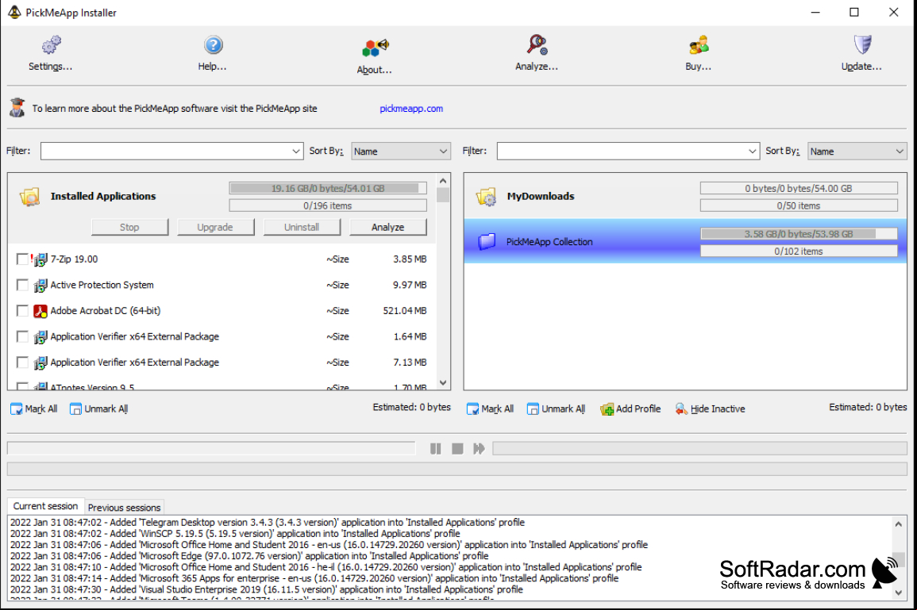Click the PickMeApp Collection profile icon

click(487, 241)
